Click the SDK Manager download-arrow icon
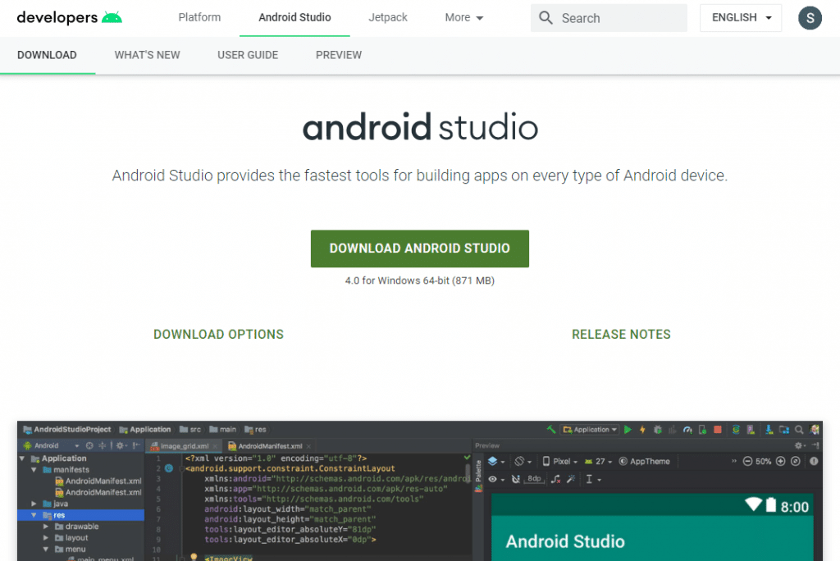Screen dimensions: 840x561 769,430
